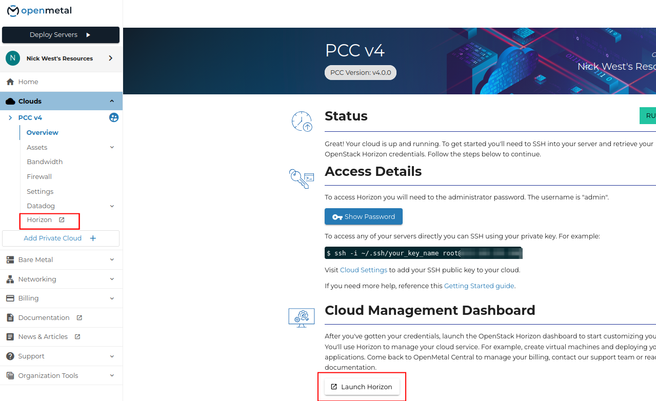Open the Home menu item
656x401 pixels.
[x=62, y=82]
